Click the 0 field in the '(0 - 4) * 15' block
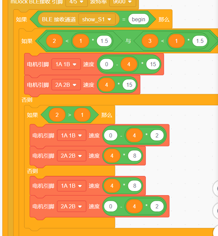The image size is (218, 236). [107, 64]
